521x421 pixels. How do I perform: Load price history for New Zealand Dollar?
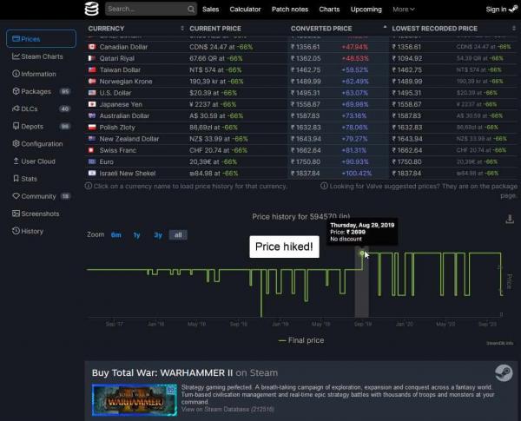(x=129, y=139)
